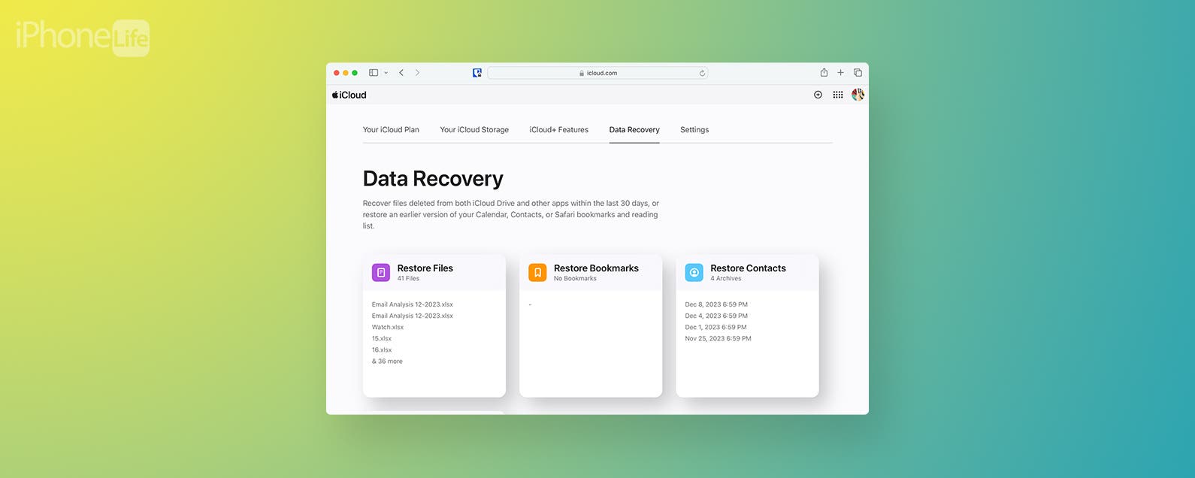Click the iCloud logo in header
The height and width of the screenshot is (478, 1195).
pyautogui.click(x=349, y=95)
